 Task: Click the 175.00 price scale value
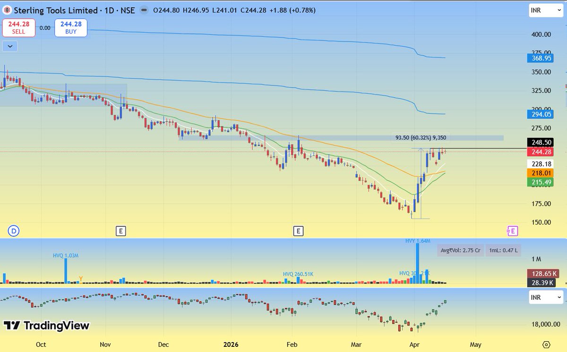click(x=541, y=204)
